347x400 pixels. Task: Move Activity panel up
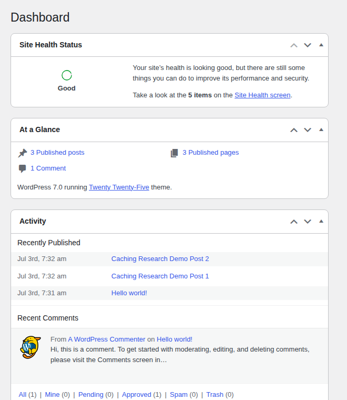(294, 222)
